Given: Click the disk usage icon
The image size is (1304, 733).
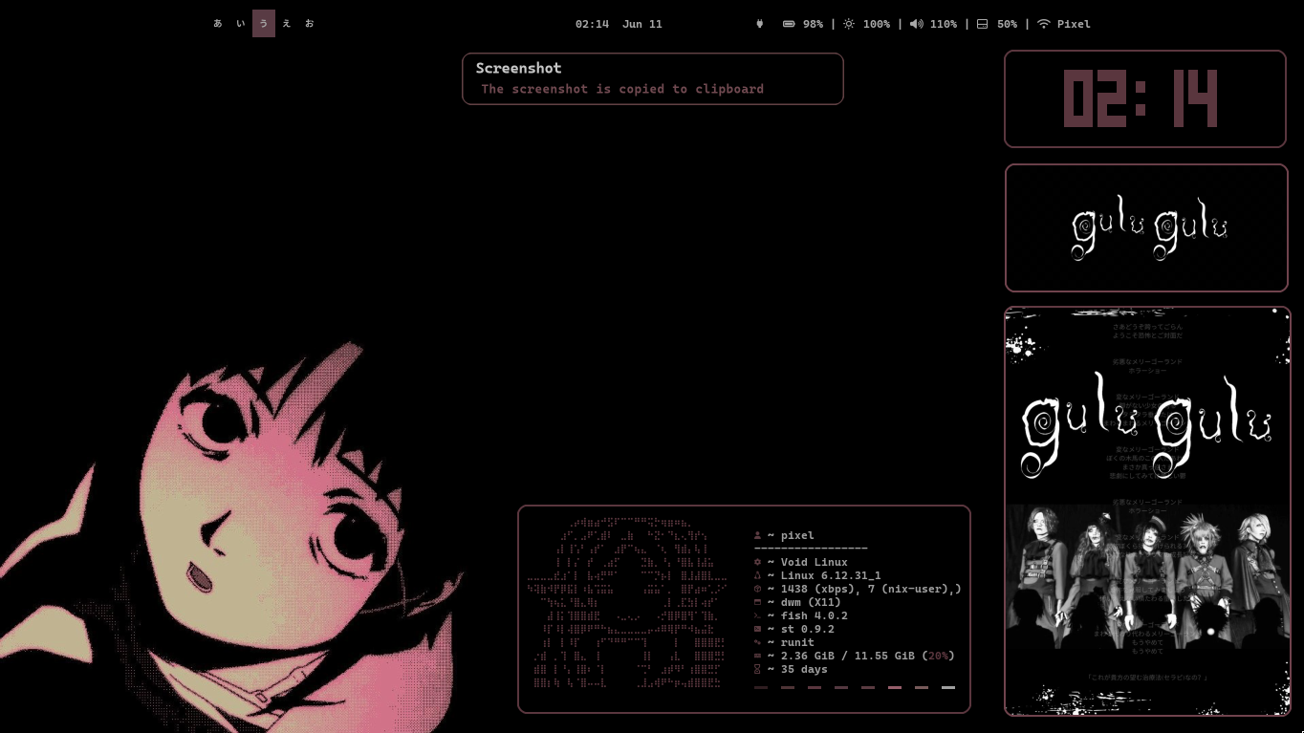Looking at the screenshot, I should (982, 24).
